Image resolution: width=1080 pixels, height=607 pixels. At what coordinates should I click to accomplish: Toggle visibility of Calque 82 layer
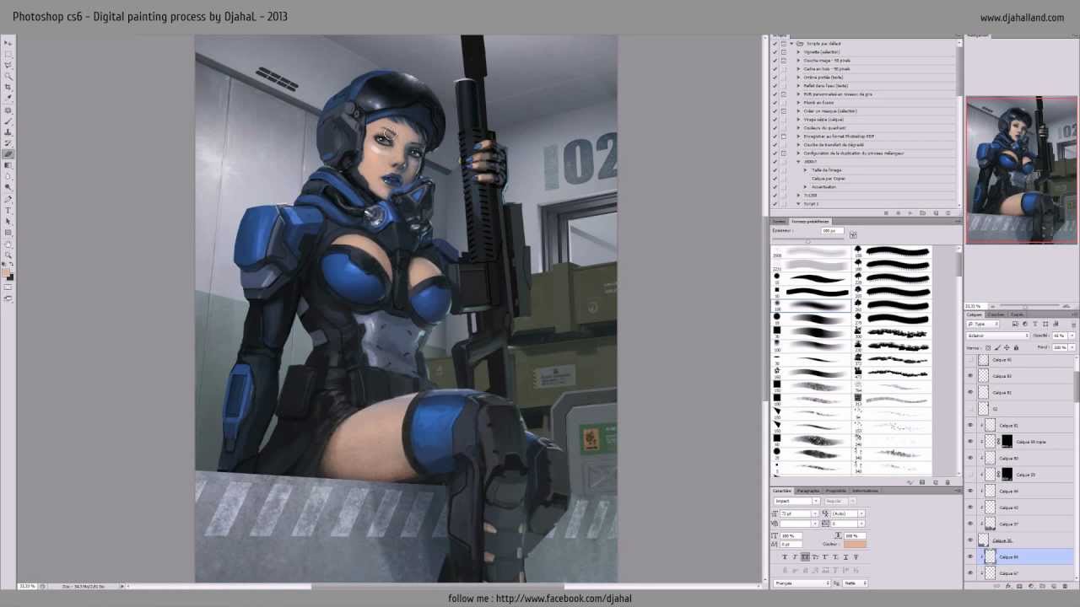pos(970,392)
